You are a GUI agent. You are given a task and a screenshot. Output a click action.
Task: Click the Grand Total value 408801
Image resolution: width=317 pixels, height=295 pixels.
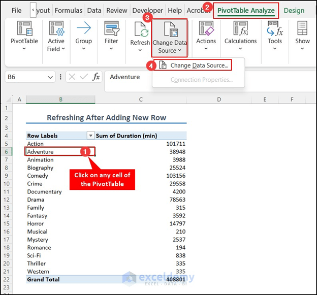point(176,279)
